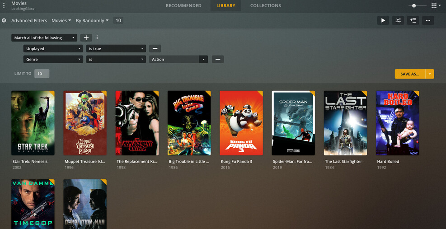Open the more actions ellipsis button
Viewport: 446px width, 229px height.
click(428, 20)
